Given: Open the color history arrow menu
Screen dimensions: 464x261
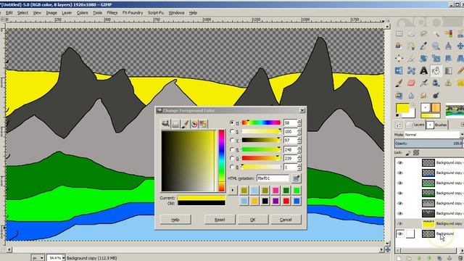Looking at the screenshot, I should [233, 190].
